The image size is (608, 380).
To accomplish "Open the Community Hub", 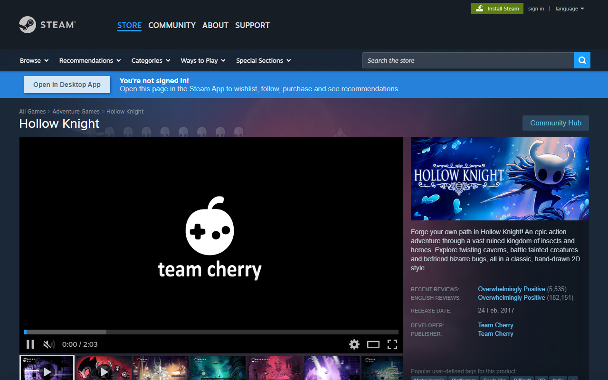I will (556, 123).
